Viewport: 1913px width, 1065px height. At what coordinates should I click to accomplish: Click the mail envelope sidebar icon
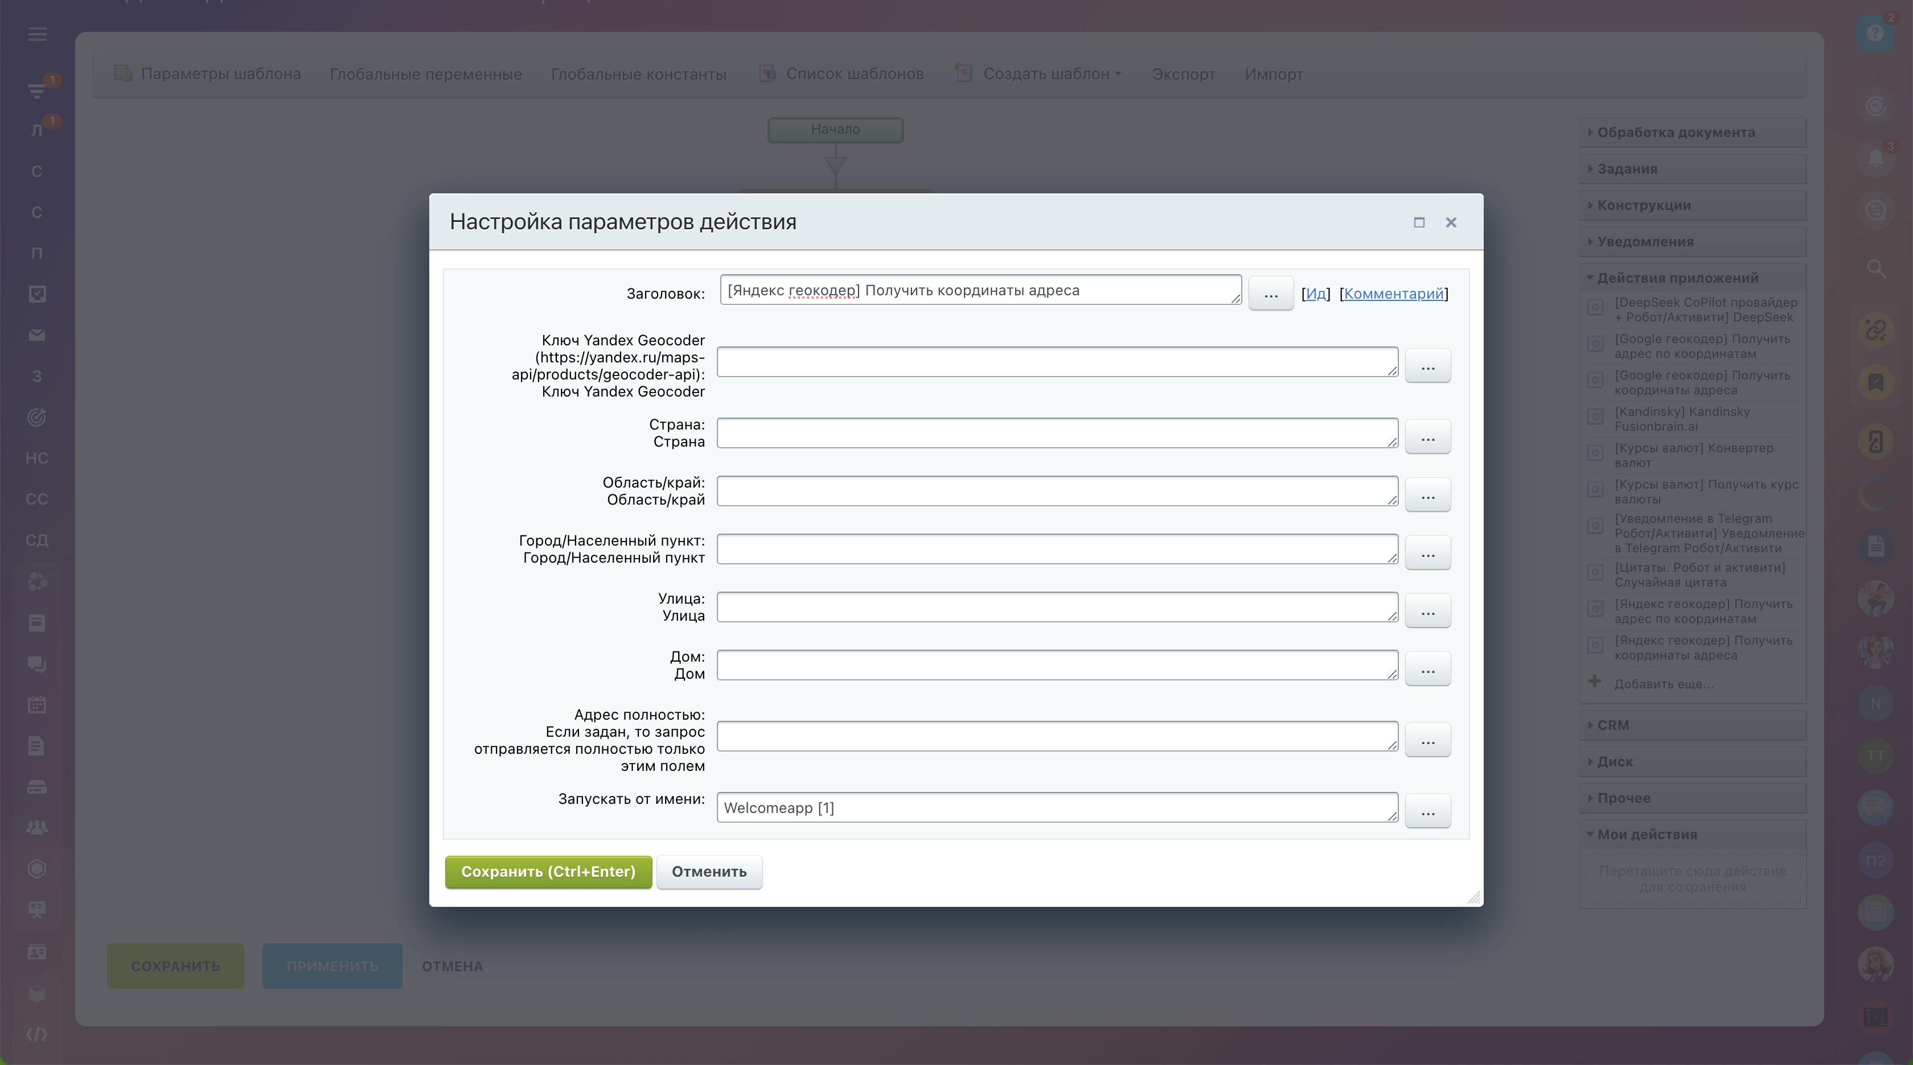point(37,336)
